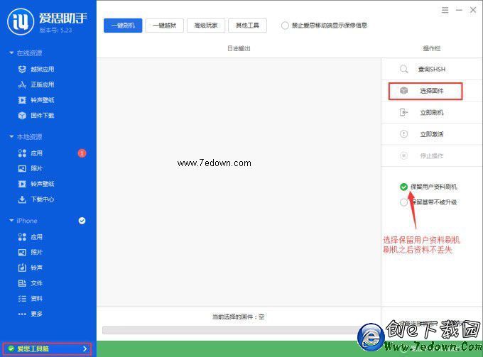The height and width of the screenshot is (357, 483).
Task: Minimize the 爱思助手 window
Action: point(459,10)
